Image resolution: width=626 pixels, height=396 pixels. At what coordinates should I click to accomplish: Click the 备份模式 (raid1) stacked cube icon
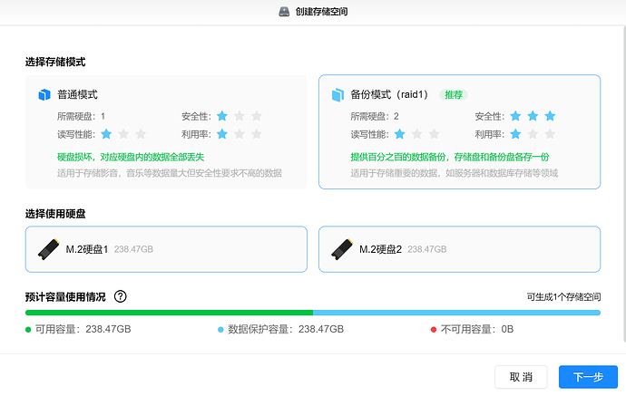pos(337,94)
